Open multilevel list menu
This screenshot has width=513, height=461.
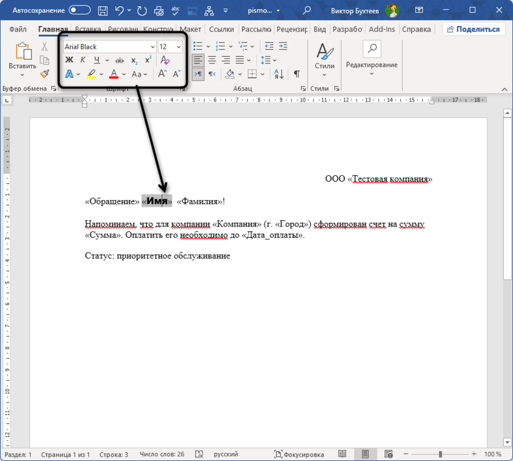pos(246,46)
